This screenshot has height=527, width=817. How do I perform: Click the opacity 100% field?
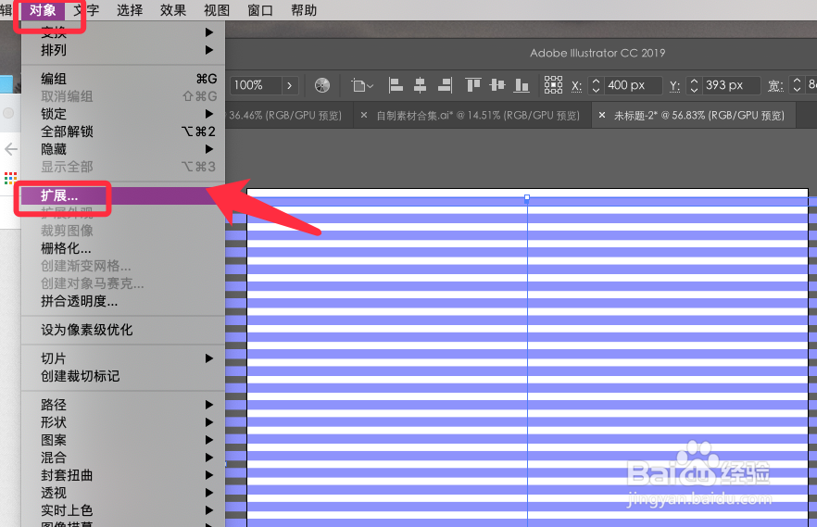[256, 85]
